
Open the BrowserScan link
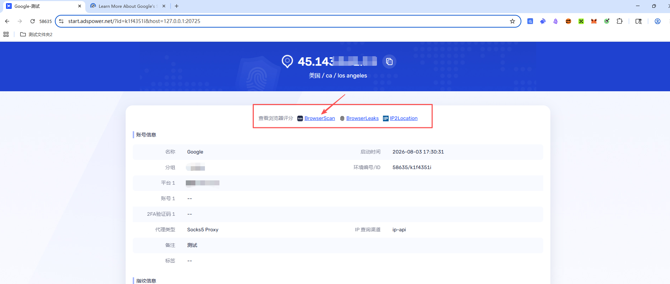coord(320,118)
